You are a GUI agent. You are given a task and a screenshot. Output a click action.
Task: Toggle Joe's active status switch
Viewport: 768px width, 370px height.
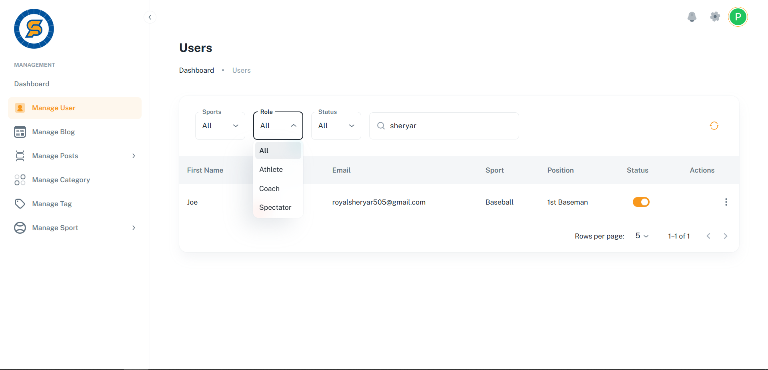[641, 202]
